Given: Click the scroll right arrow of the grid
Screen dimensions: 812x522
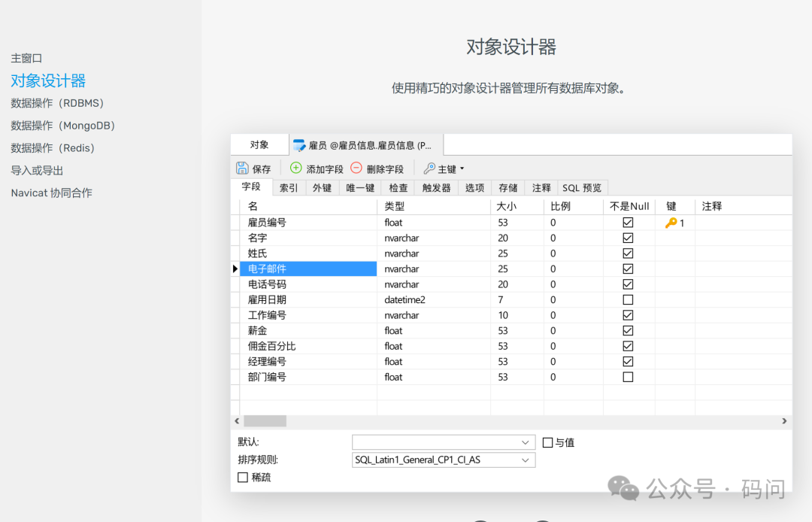Looking at the screenshot, I should [784, 421].
